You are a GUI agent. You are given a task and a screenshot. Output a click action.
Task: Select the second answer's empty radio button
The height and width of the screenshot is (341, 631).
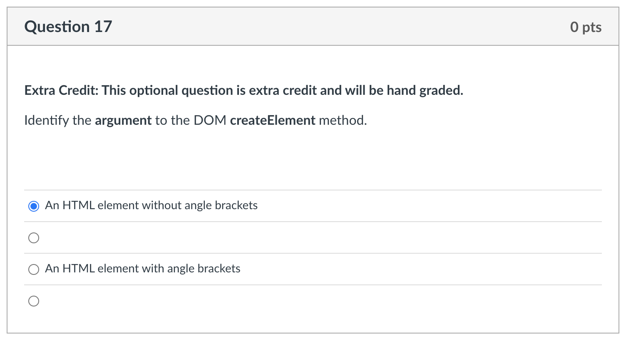point(34,237)
